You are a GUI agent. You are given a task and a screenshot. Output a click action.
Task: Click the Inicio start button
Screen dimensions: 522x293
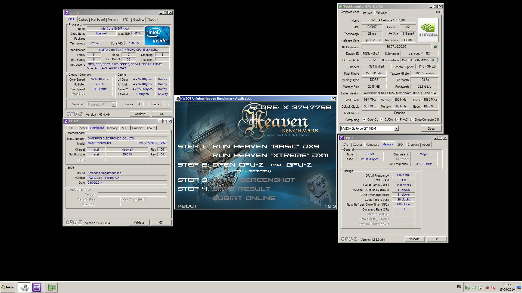click(x=8, y=287)
